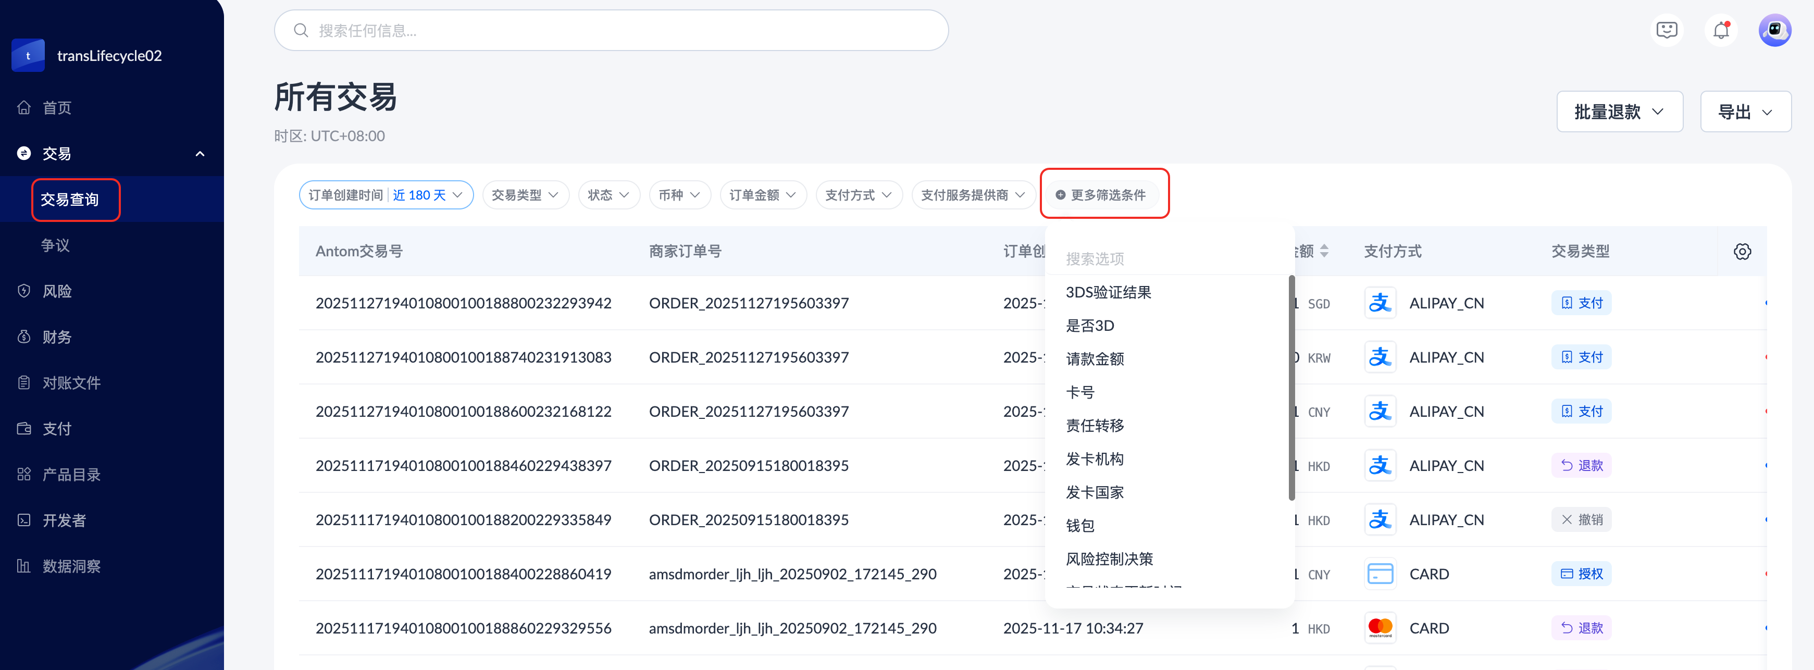Screen dimensions: 1814x670
Task: Click the dropdown list vertical scrollbar
Action: [x=1291, y=388]
